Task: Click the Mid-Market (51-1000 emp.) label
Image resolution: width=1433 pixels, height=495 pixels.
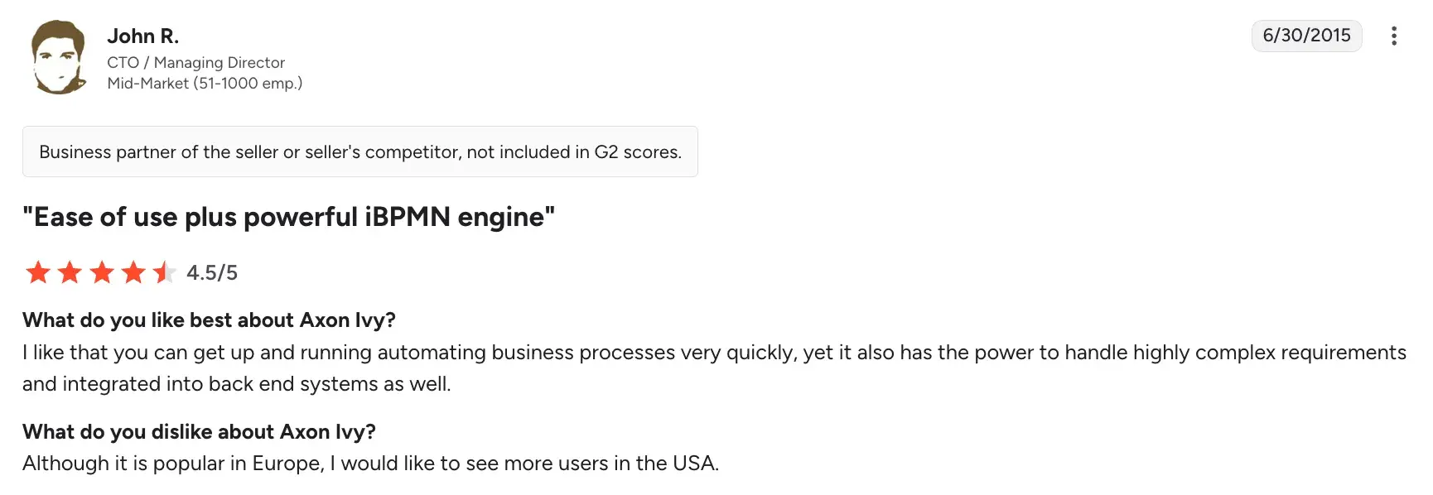Action: pos(205,84)
